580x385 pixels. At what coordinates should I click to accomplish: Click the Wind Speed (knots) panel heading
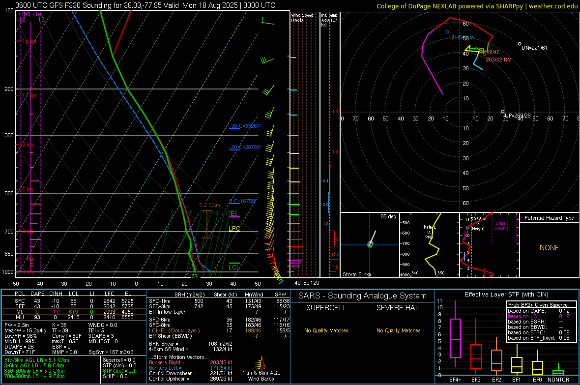302,17
